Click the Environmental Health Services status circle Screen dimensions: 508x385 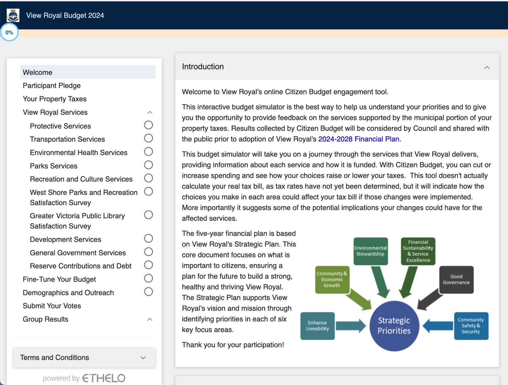click(148, 152)
